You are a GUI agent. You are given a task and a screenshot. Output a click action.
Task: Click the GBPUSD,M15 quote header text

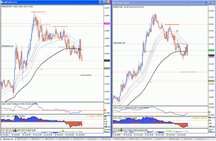coord(17,7)
